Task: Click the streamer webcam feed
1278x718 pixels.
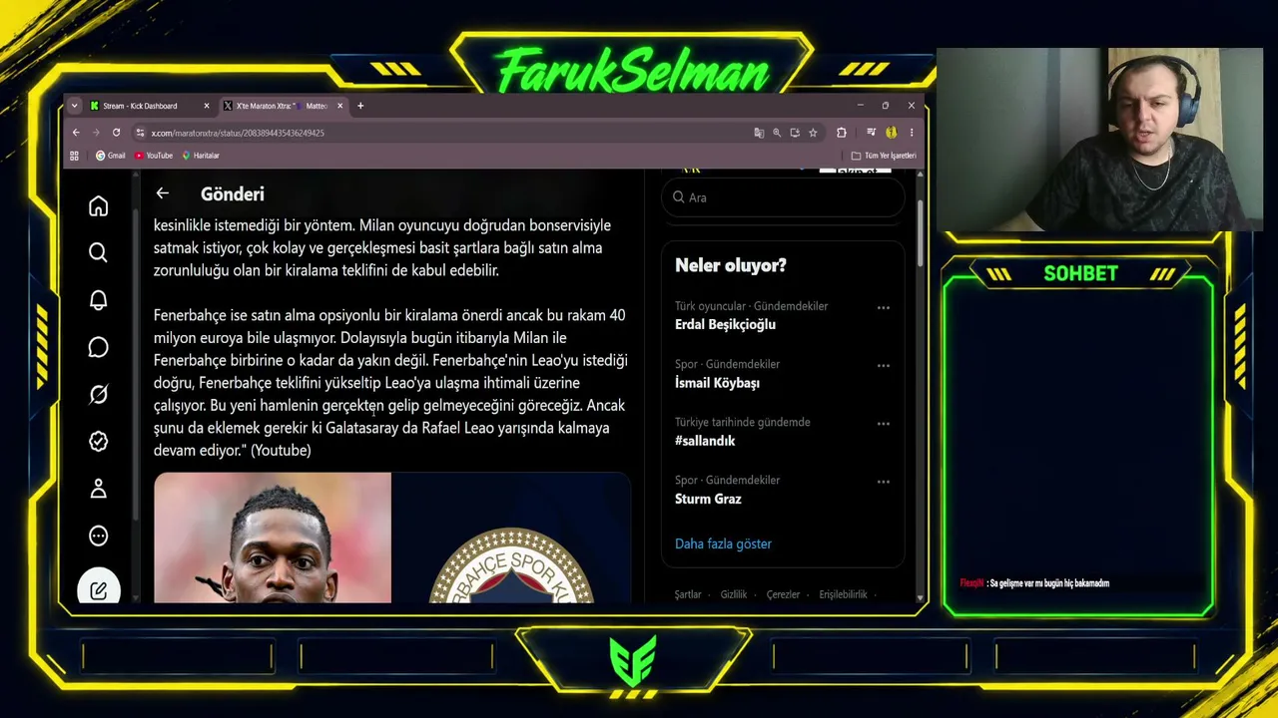Action: point(1099,140)
